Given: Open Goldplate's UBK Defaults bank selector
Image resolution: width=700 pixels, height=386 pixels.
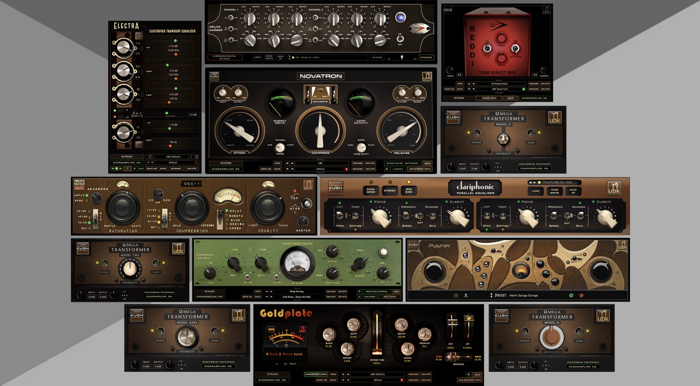Looking at the screenshot, I should point(377,375).
